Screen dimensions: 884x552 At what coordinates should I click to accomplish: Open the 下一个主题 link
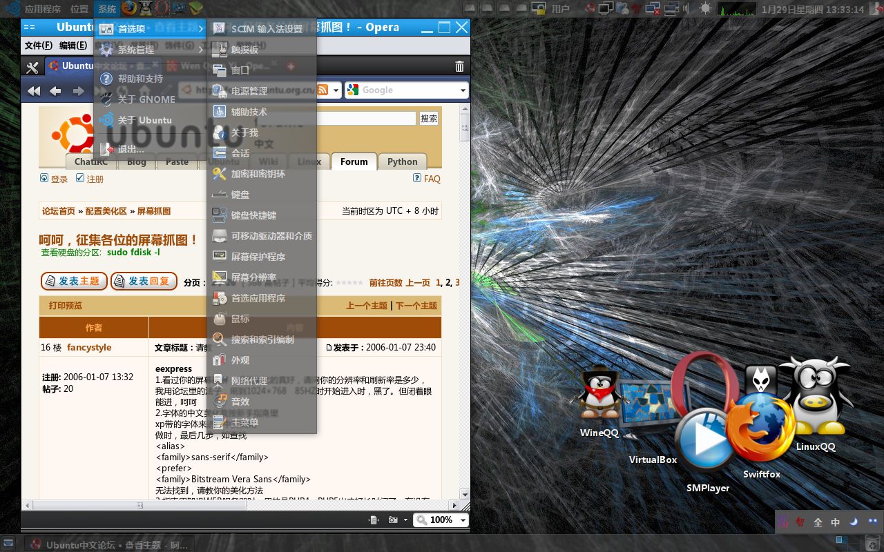click(x=416, y=306)
